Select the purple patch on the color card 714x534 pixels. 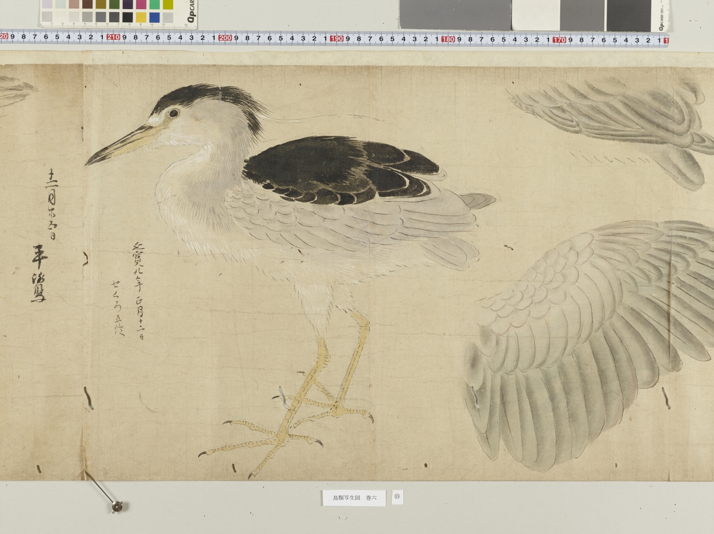click(127, 4)
